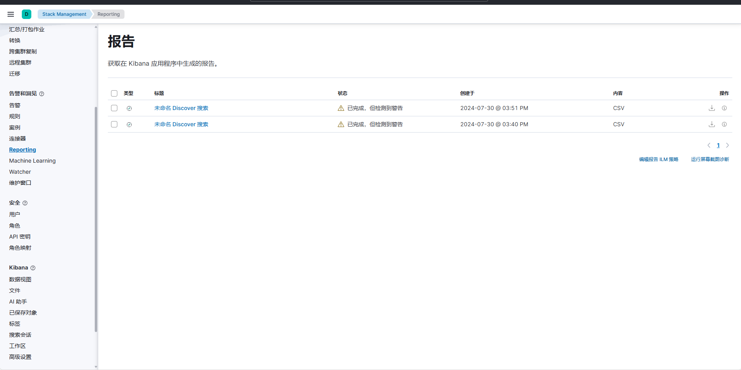Select page 1 in pagination
The image size is (741, 370).
[x=718, y=145]
